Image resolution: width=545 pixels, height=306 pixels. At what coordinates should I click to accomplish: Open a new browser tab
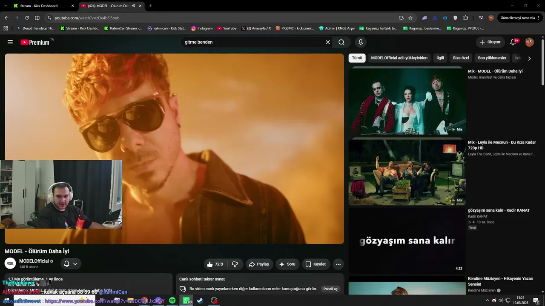tap(150, 6)
